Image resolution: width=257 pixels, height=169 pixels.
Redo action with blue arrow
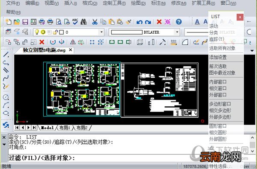(x=148, y=22)
